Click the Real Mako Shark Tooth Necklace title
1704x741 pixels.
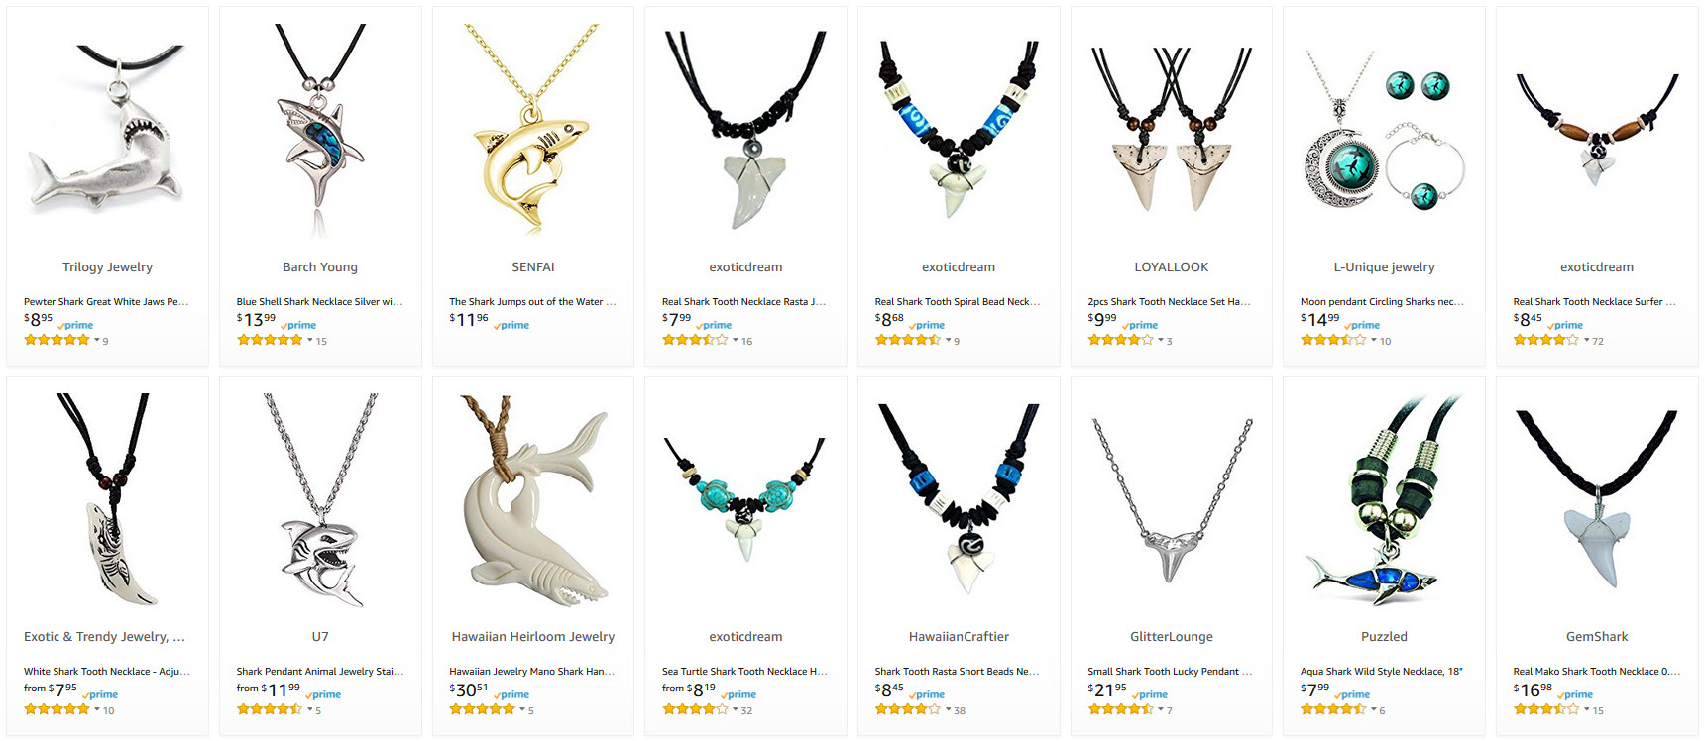(x=1596, y=672)
